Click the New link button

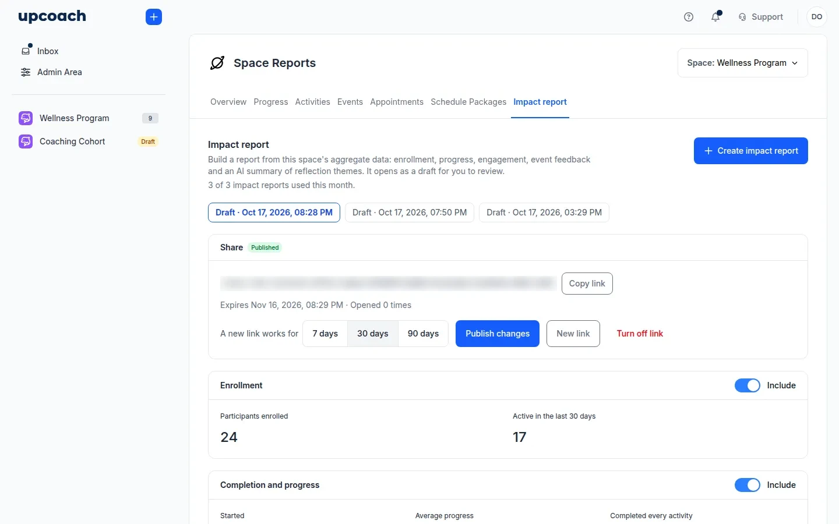tap(573, 334)
